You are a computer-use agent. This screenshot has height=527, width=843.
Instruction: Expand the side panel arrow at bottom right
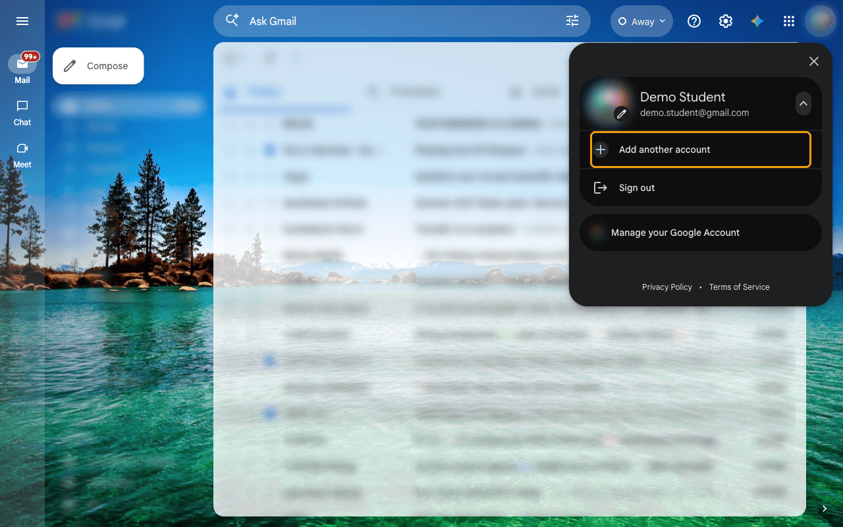tap(825, 509)
